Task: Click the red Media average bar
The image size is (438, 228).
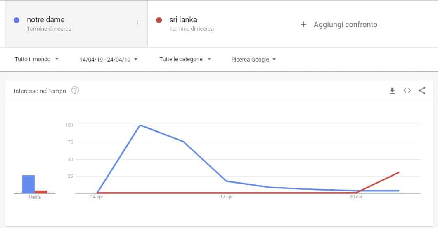Action: (x=41, y=192)
